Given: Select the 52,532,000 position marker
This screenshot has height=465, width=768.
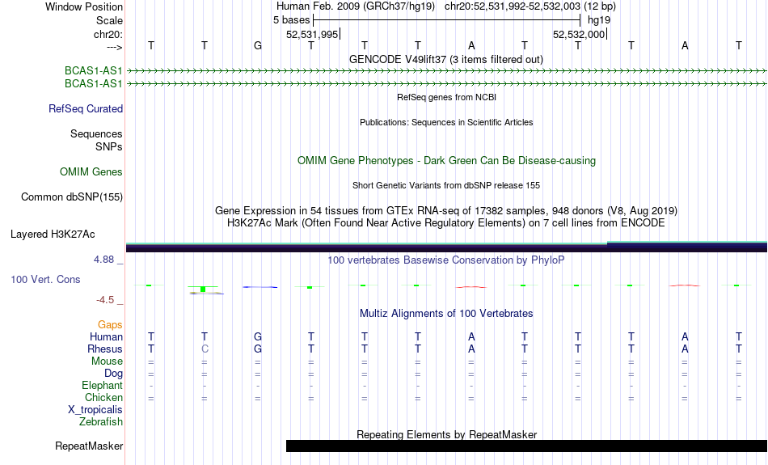Looking at the screenshot, I should pyautogui.click(x=579, y=34).
